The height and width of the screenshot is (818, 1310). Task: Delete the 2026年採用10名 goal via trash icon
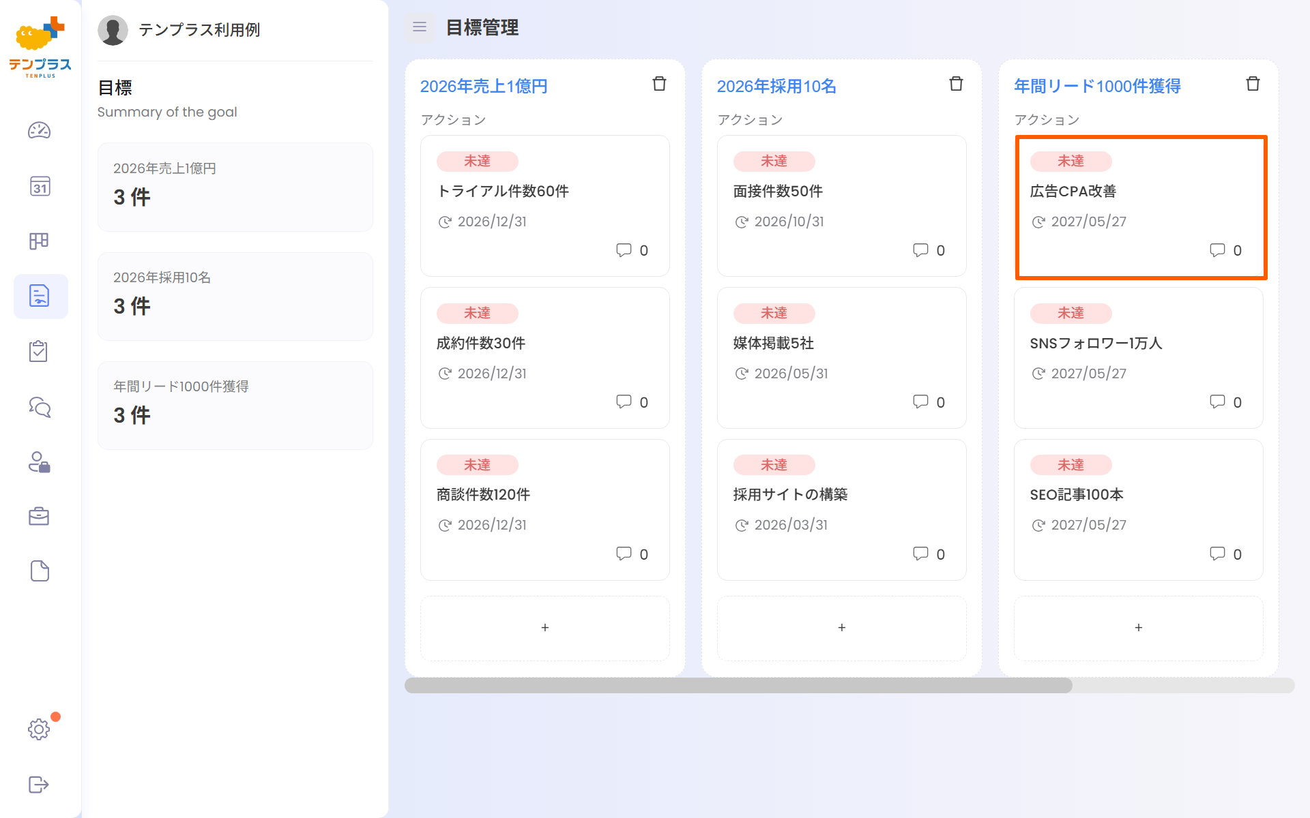pos(956,84)
